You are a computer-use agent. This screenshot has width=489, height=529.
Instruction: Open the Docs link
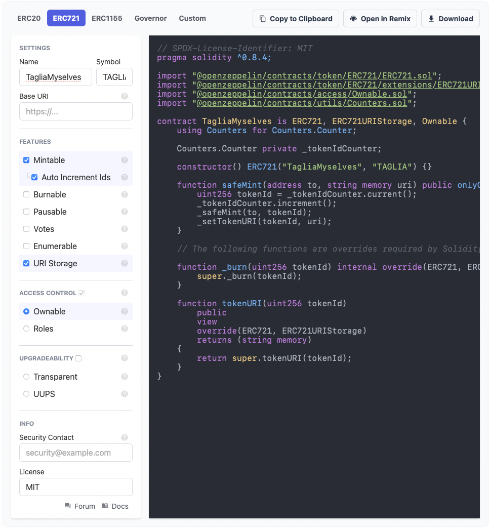pyautogui.click(x=115, y=506)
